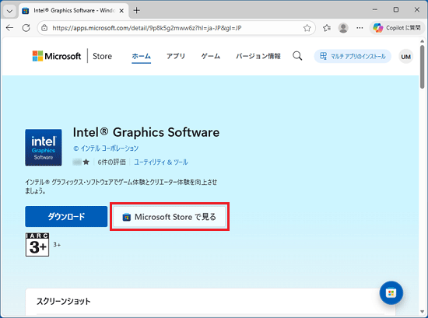The width and height of the screenshot is (428, 318).
Task: Click the address bar URL field
Action: pyautogui.click(x=177, y=28)
